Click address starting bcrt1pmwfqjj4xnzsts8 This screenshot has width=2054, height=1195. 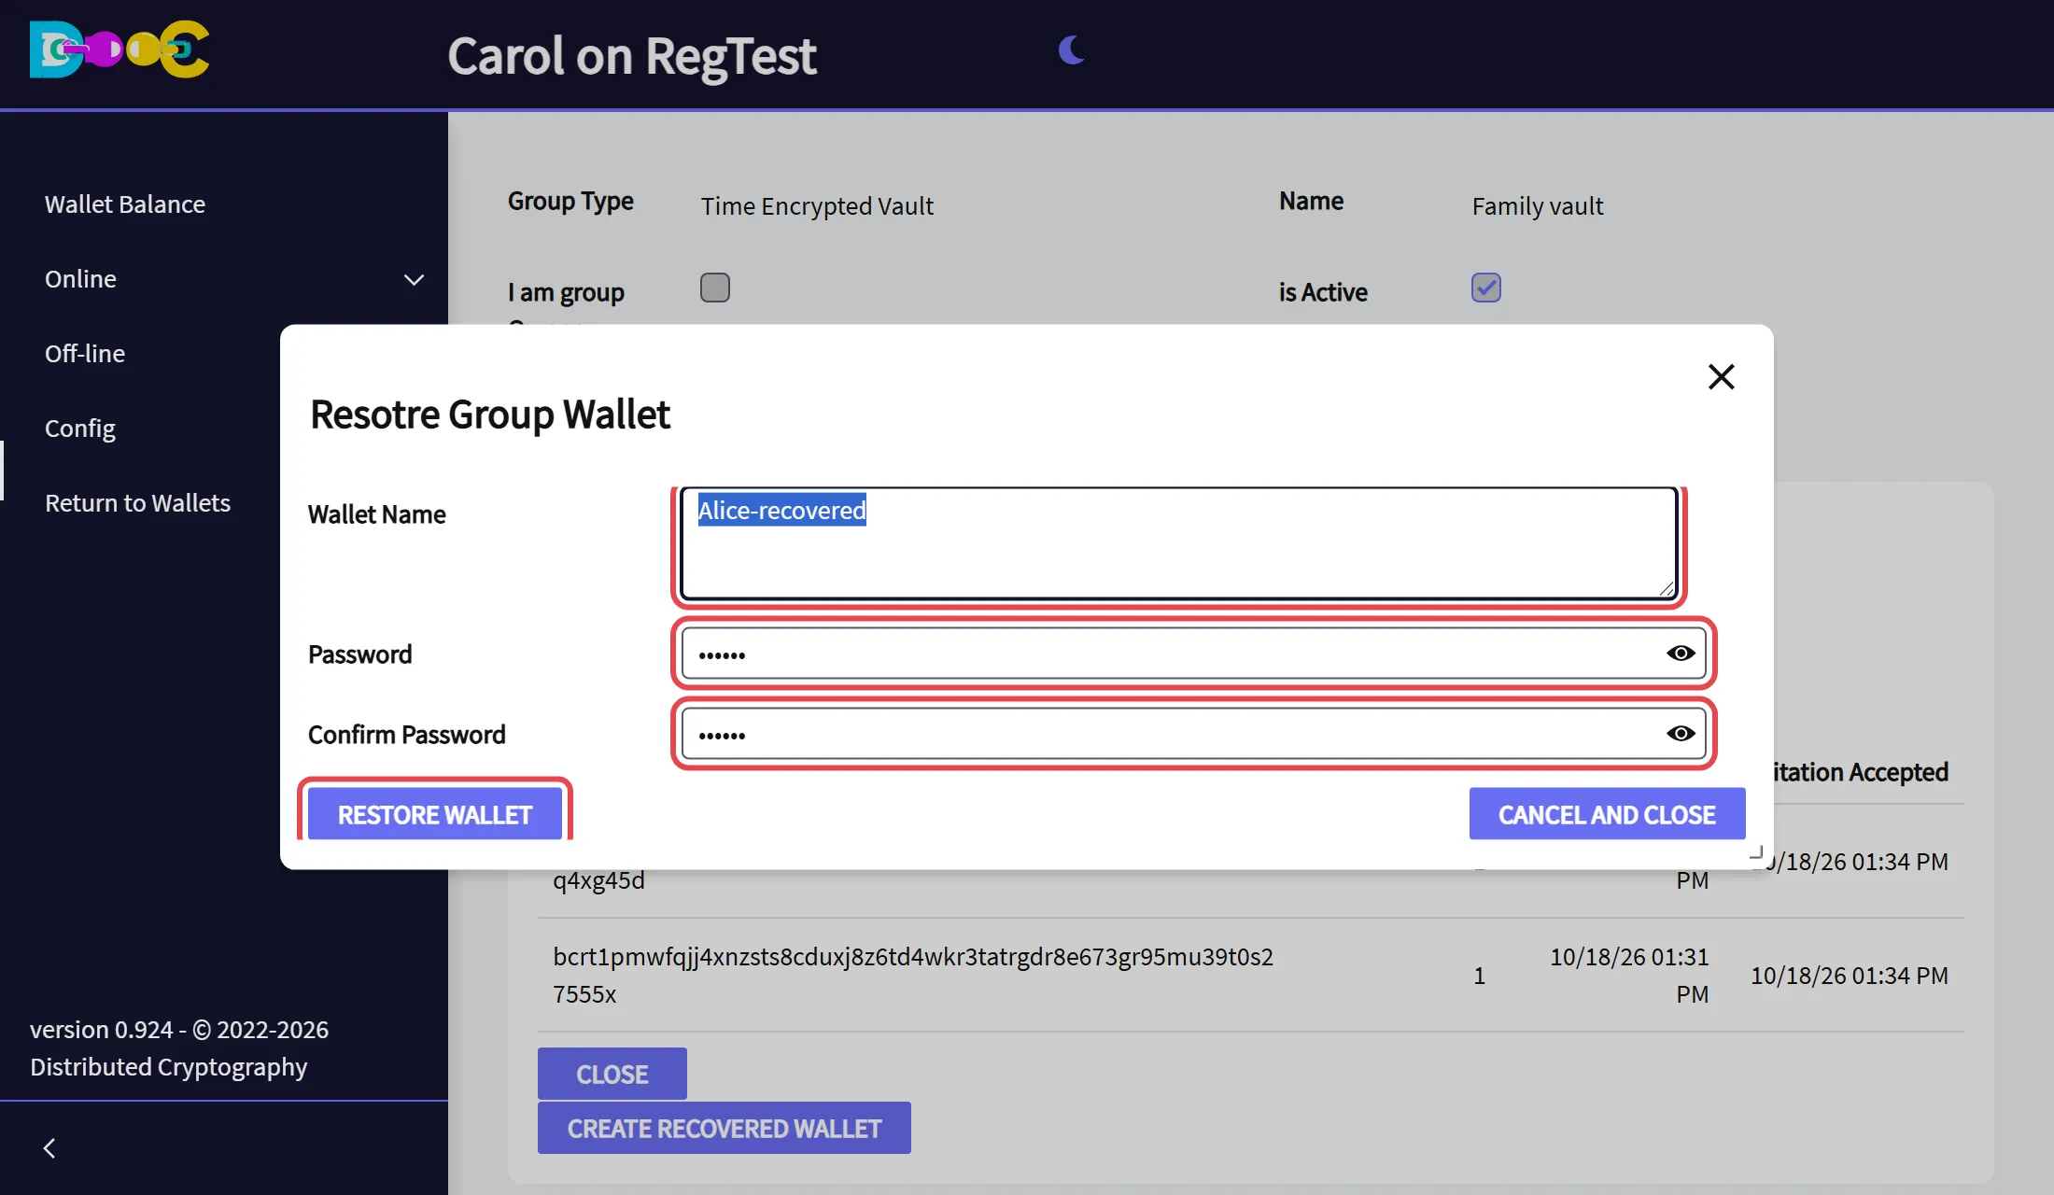913,975
